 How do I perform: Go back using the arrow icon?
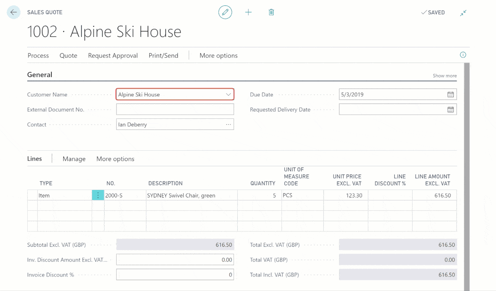(14, 12)
